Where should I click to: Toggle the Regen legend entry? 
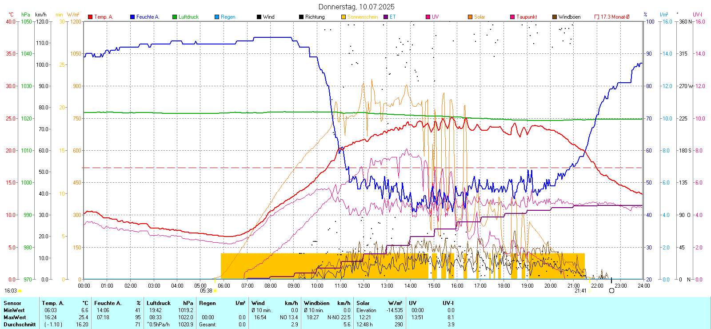click(x=228, y=17)
